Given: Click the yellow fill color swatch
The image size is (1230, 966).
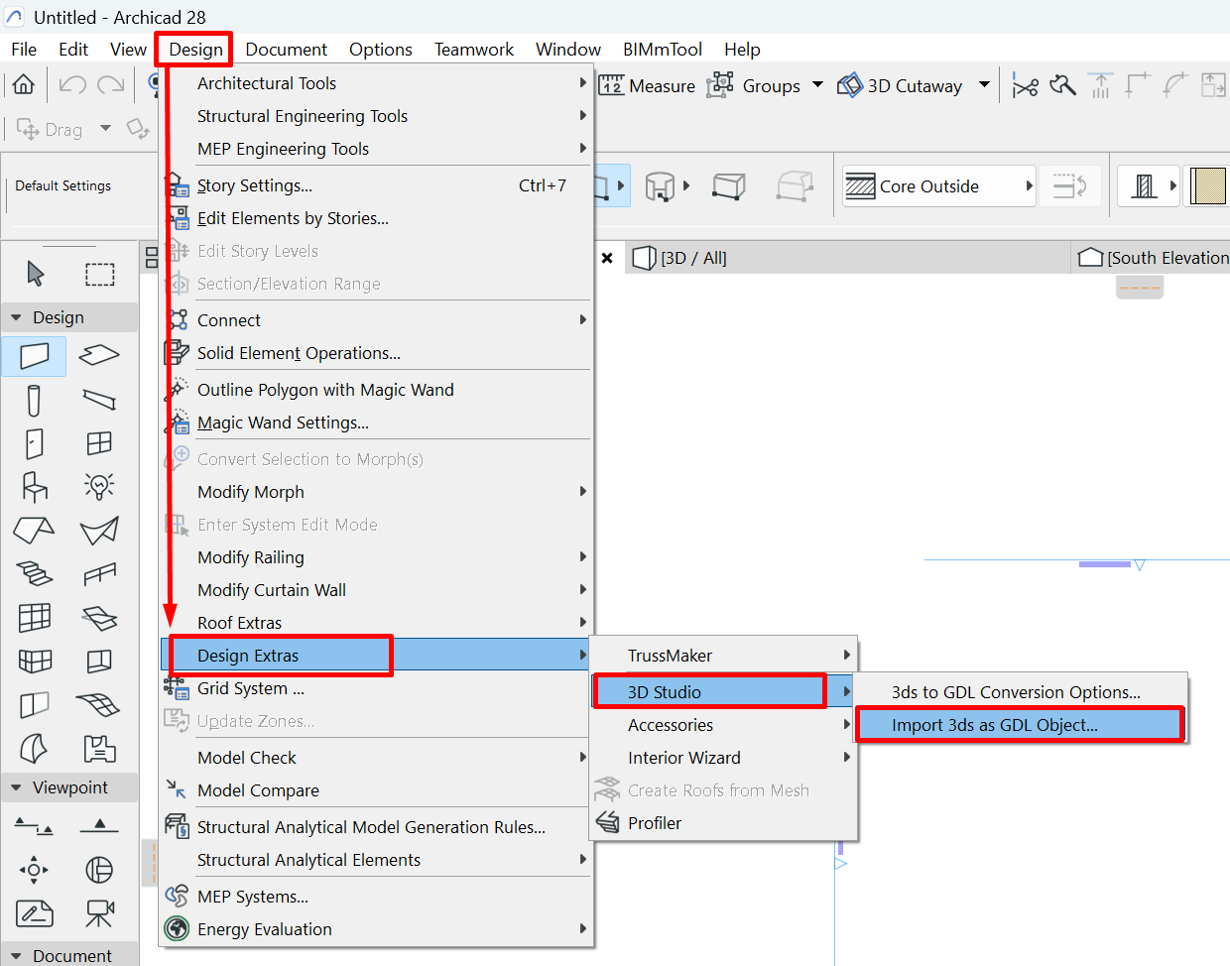Looking at the screenshot, I should click(1208, 186).
